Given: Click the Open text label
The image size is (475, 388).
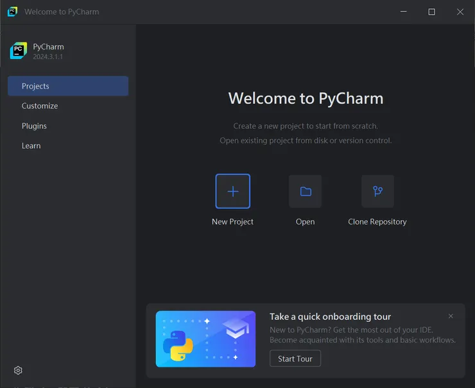Looking at the screenshot, I should coord(305,222).
